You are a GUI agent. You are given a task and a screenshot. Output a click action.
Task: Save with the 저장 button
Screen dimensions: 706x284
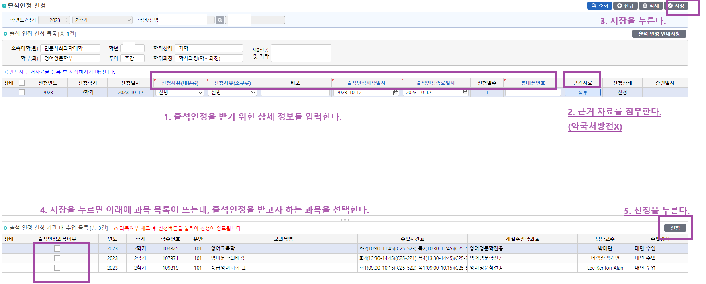[676, 6]
